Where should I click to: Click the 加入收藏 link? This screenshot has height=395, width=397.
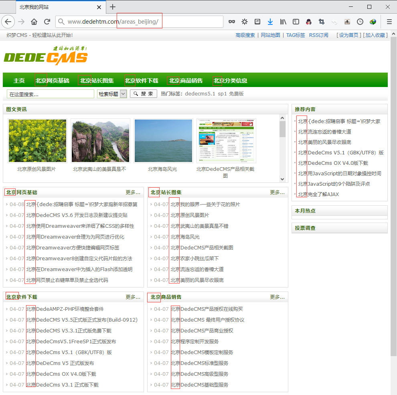[x=375, y=35]
